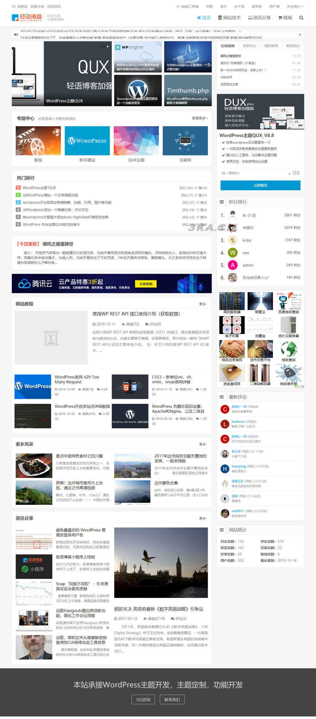
Task: Open the 商城 shopping cart menu
Action: 285,18
